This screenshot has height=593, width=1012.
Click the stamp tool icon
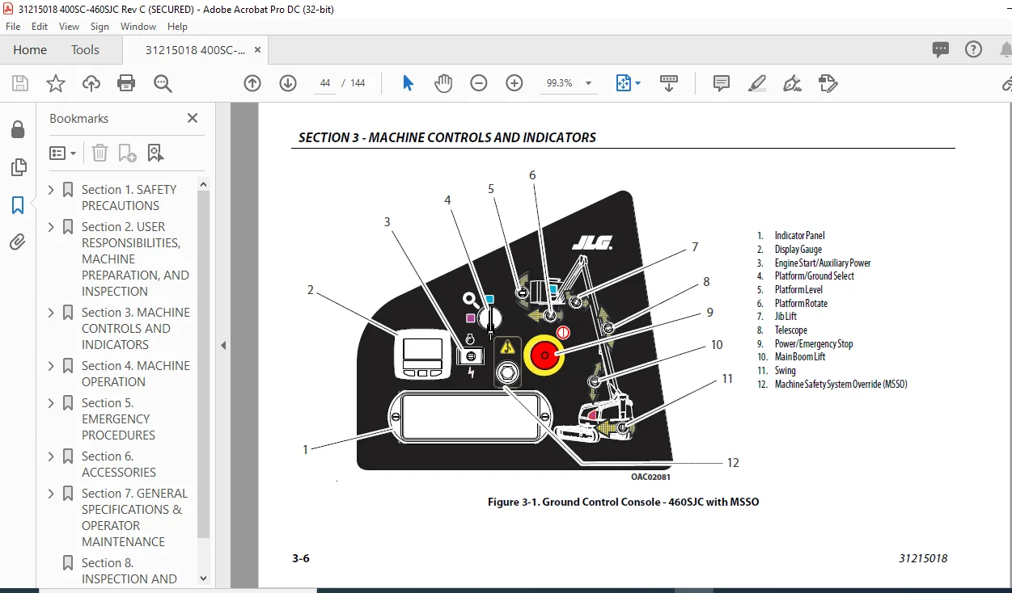point(828,83)
